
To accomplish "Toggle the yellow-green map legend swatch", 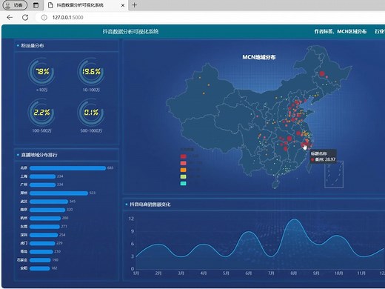I will coord(183,176).
